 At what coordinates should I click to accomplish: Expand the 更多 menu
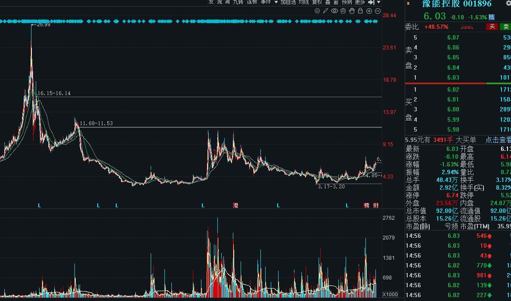click(359, 3)
